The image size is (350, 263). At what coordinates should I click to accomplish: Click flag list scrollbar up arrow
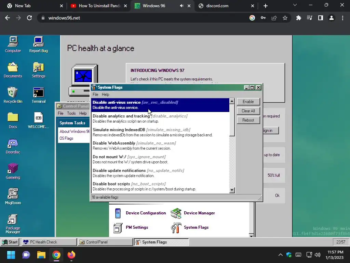tap(232, 101)
